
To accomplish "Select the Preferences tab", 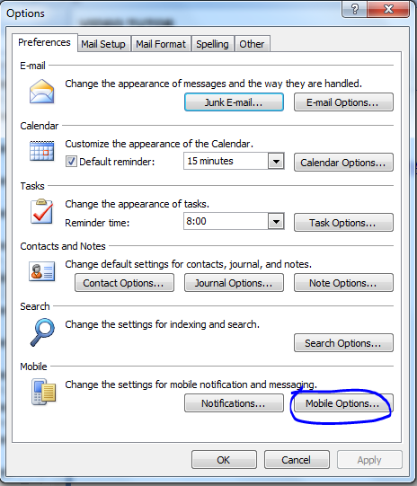I will coord(45,42).
